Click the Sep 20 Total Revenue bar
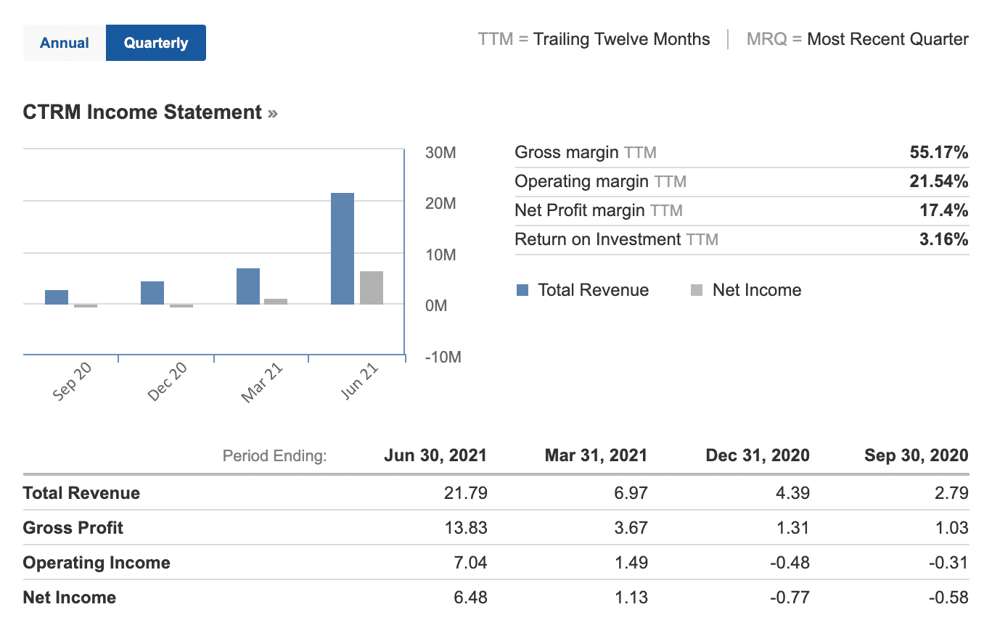 pos(57,297)
